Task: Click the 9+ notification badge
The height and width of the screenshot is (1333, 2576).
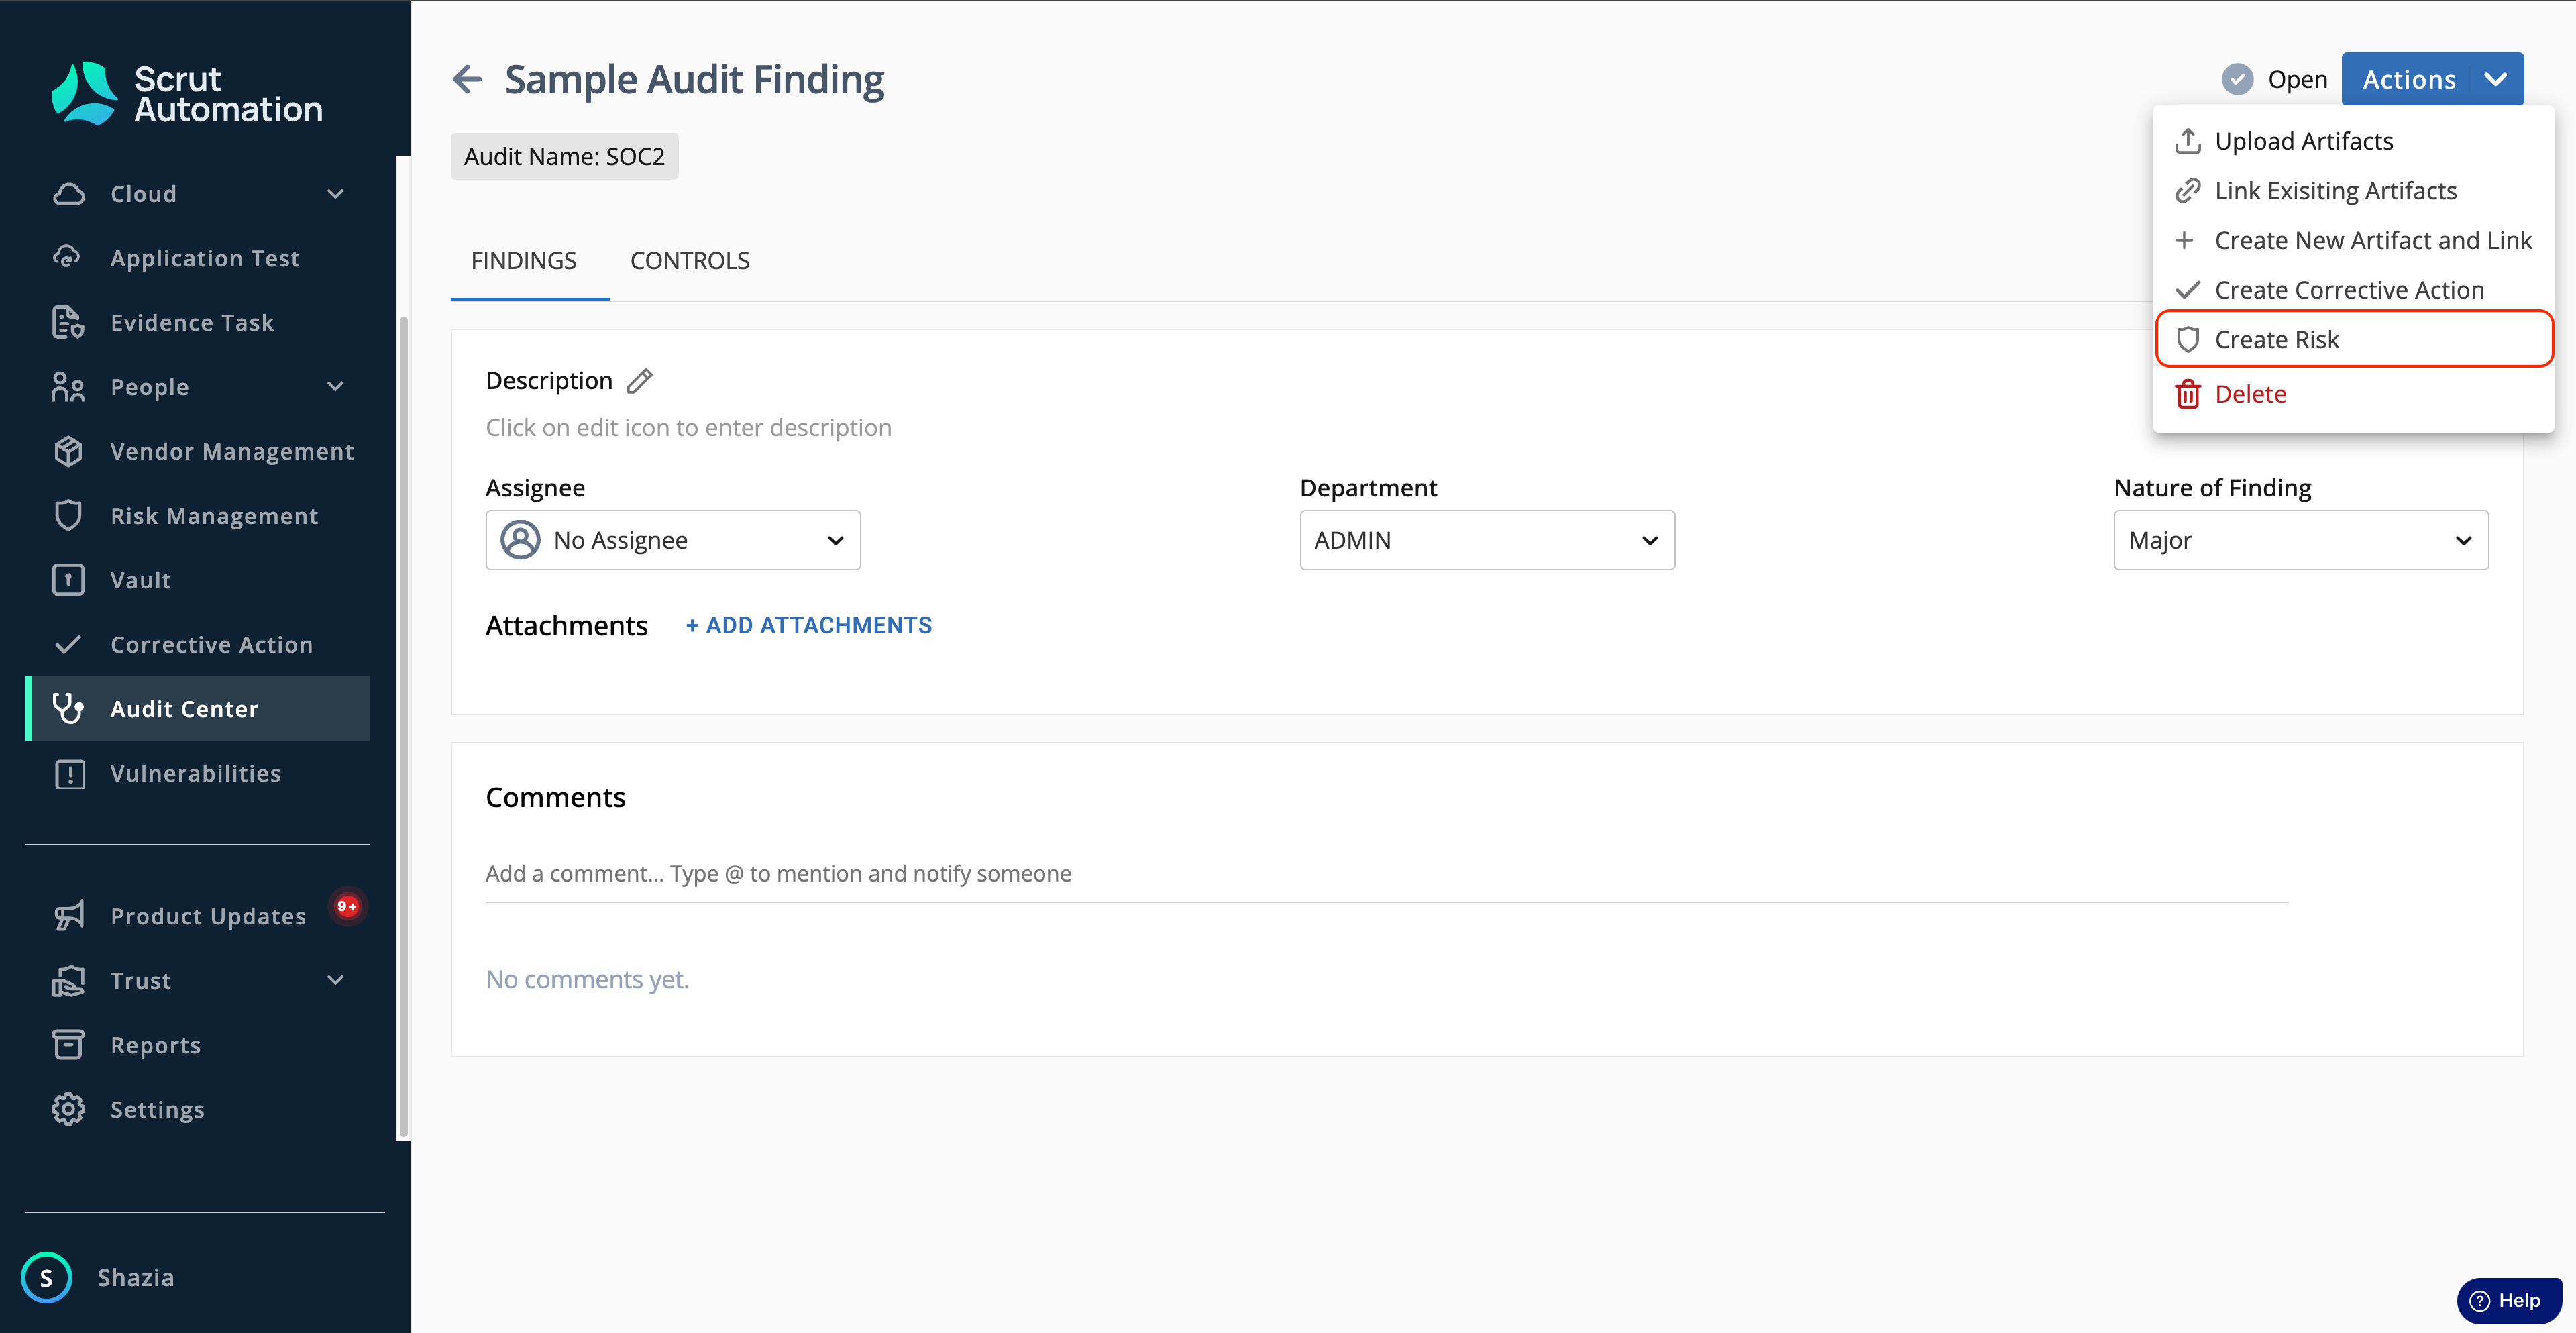Action: point(347,906)
